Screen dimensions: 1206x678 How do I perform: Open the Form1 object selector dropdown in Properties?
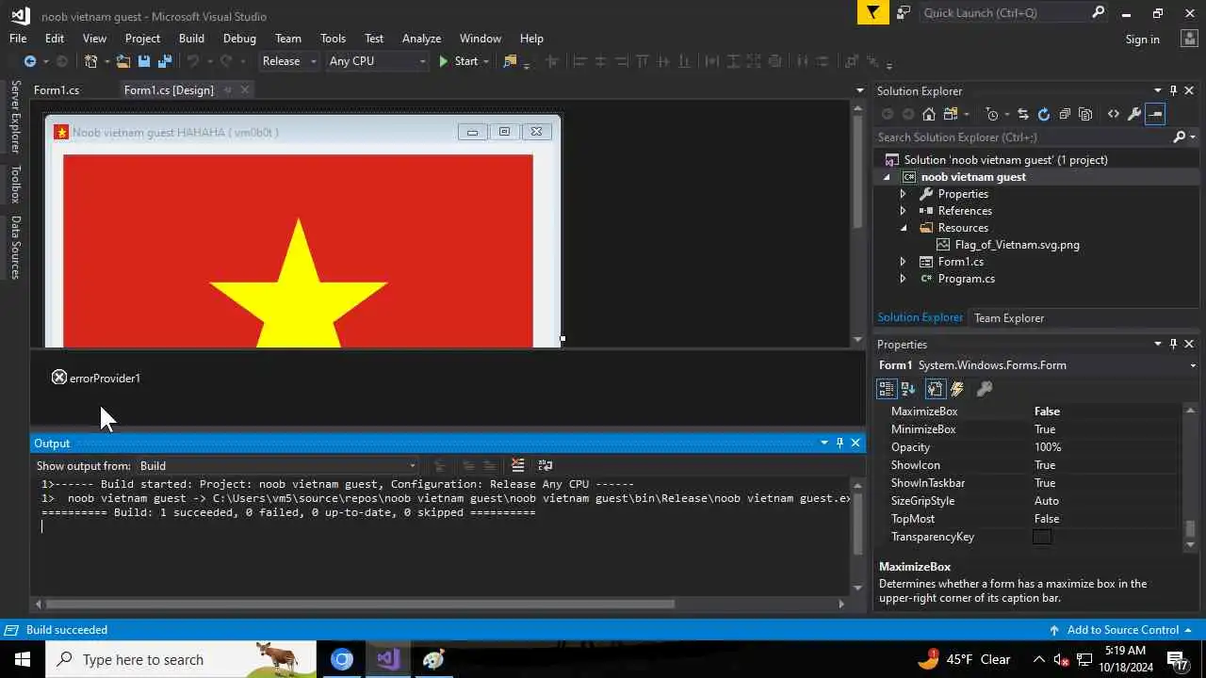[1193, 365]
